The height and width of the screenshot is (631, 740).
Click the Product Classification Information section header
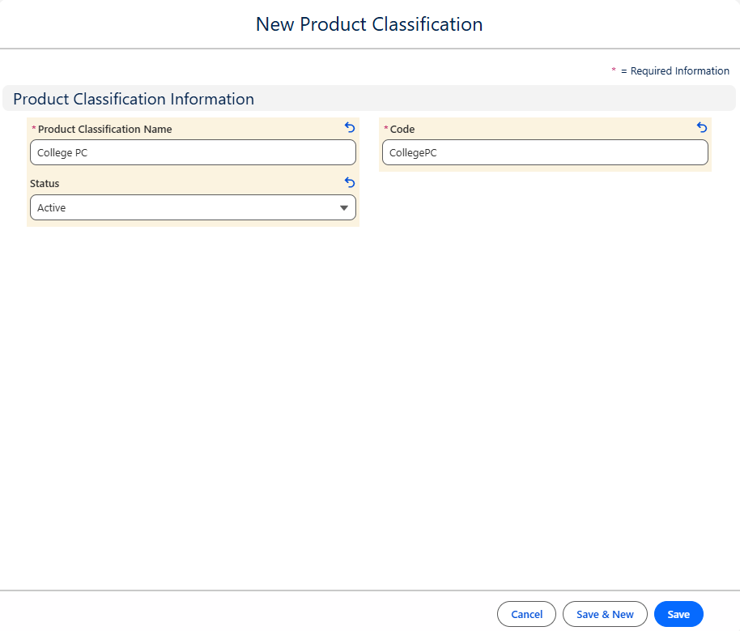tap(134, 99)
